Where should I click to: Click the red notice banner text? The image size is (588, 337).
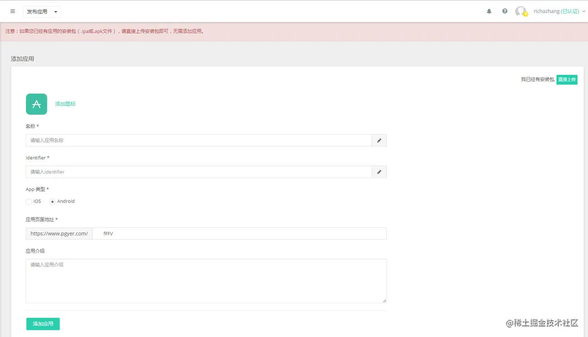click(105, 32)
